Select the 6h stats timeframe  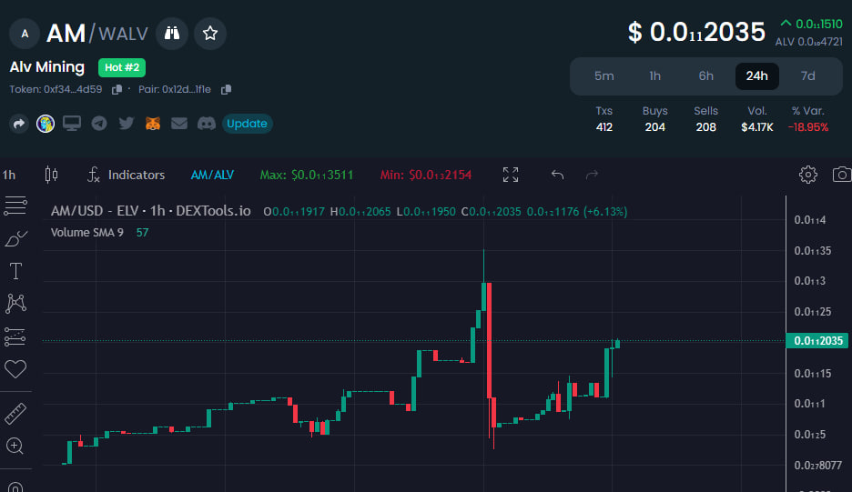(705, 76)
